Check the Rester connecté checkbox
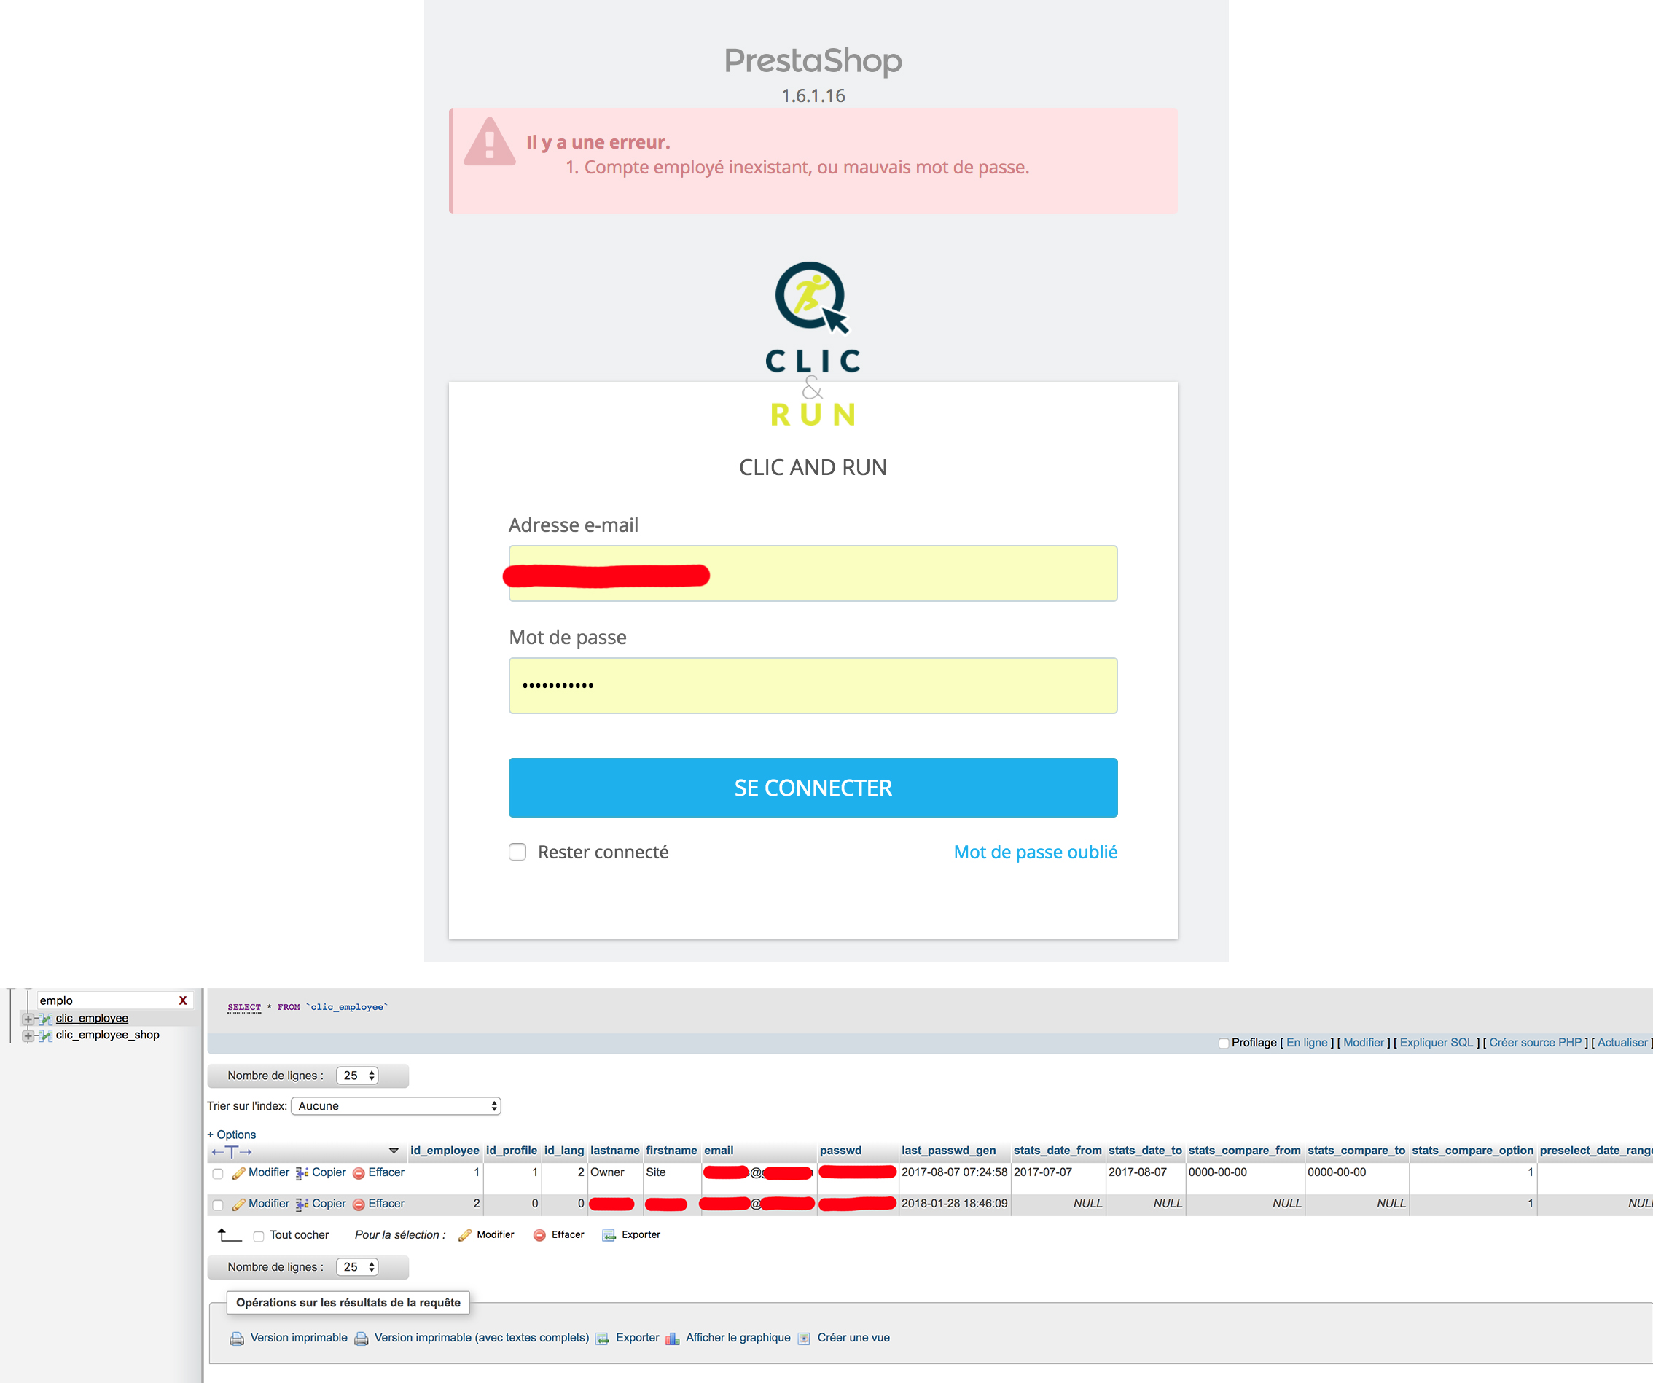 (x=517, y=852)
